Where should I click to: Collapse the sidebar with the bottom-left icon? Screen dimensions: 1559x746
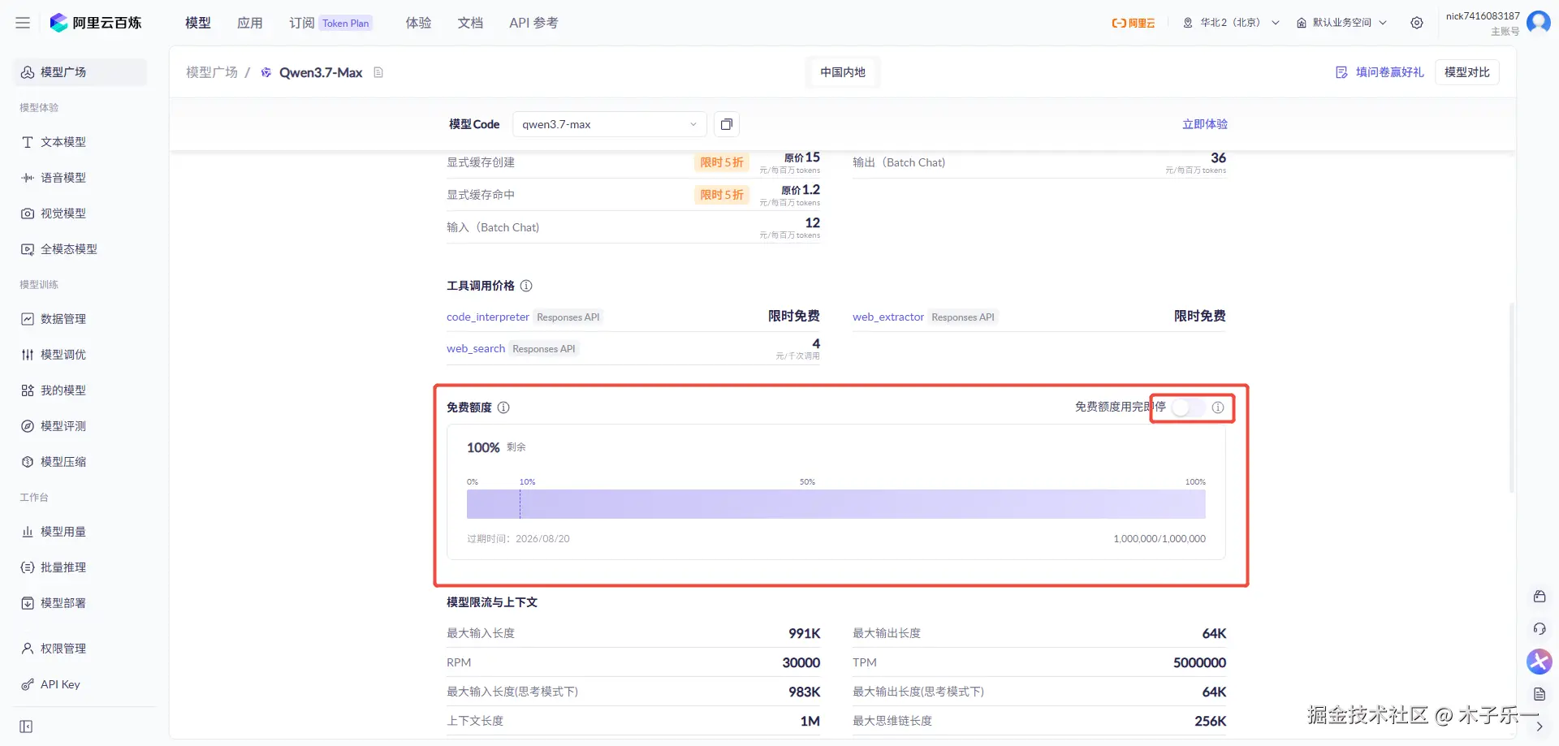coord(26,727)
